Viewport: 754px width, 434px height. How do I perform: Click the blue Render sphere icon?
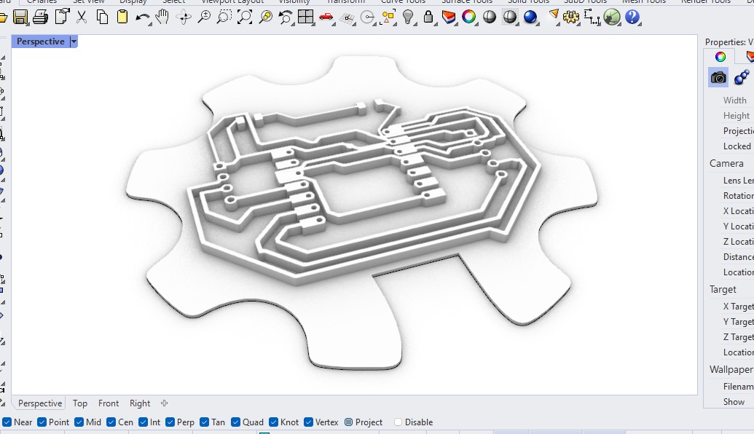click(x=530, y=17)
